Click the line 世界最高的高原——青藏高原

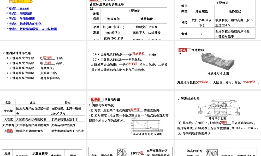(x=29, y=68)
